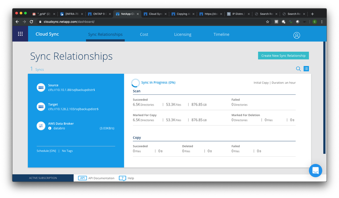Bookmark this page with the star icon
Screen dimensions: 339x198
(x=267, y=22)
